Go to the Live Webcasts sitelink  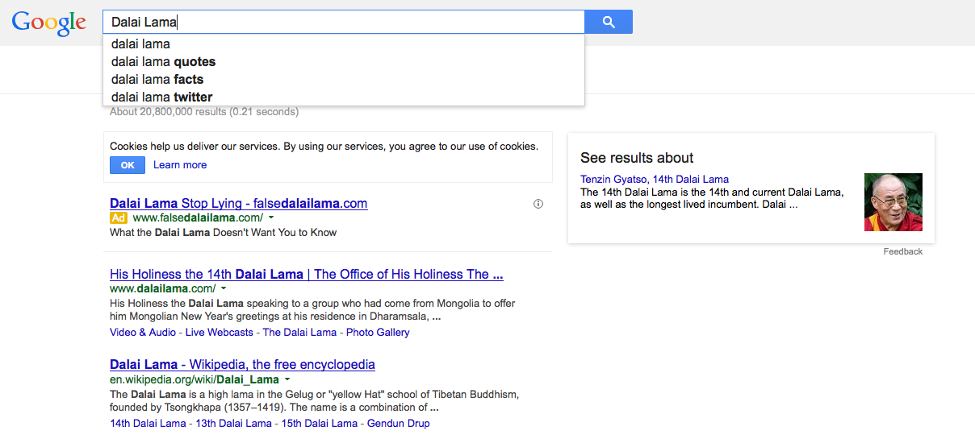pos(219,333)
